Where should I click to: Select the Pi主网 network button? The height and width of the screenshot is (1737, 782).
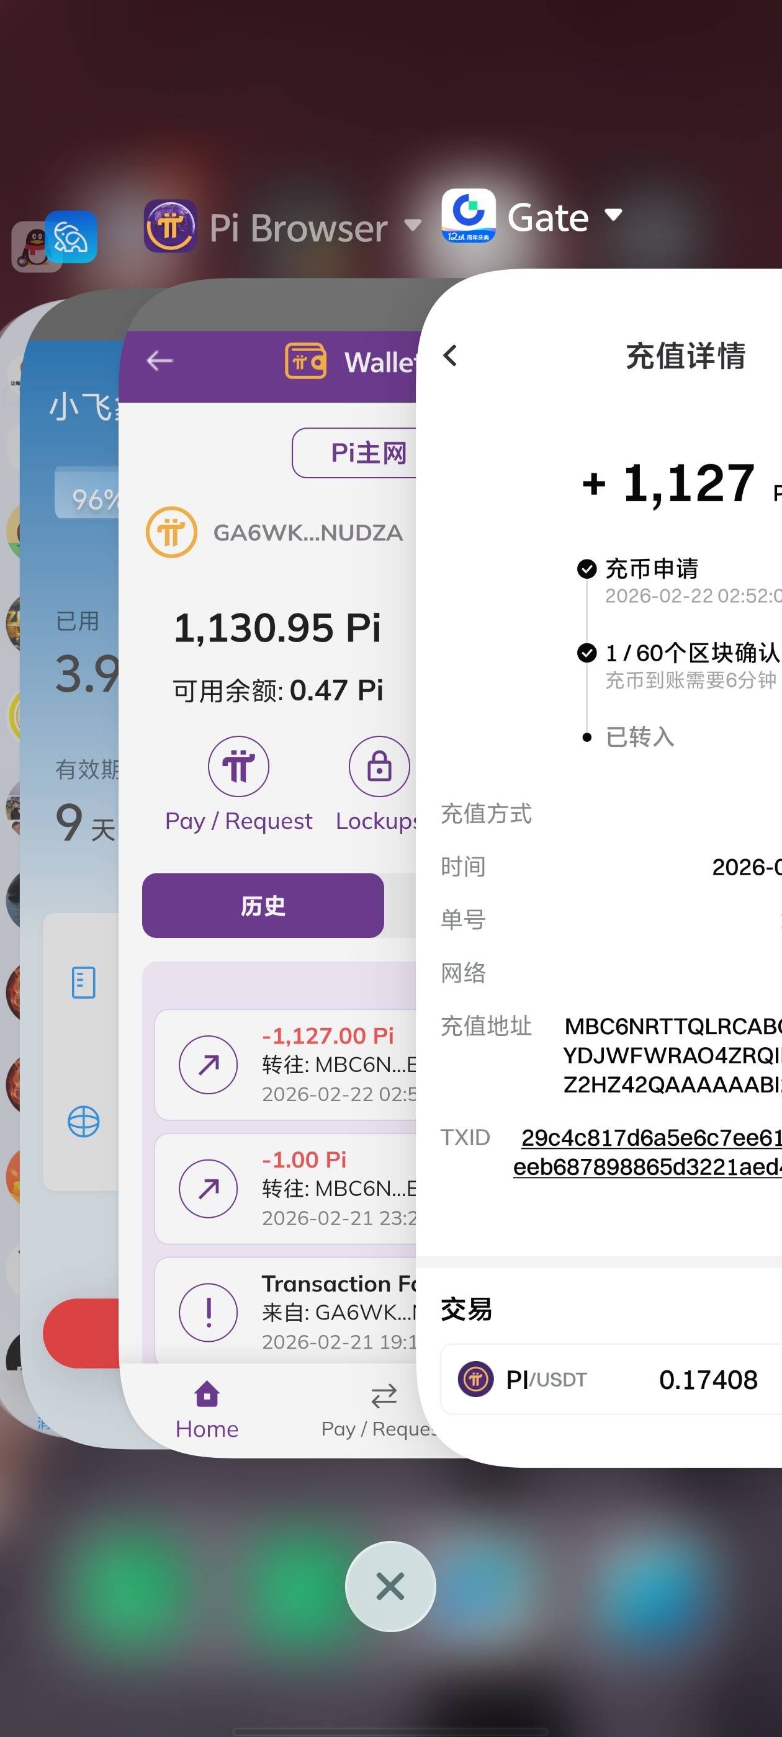pyautogui.click(x=355, y=452)
